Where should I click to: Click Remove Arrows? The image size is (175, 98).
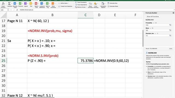80,7
